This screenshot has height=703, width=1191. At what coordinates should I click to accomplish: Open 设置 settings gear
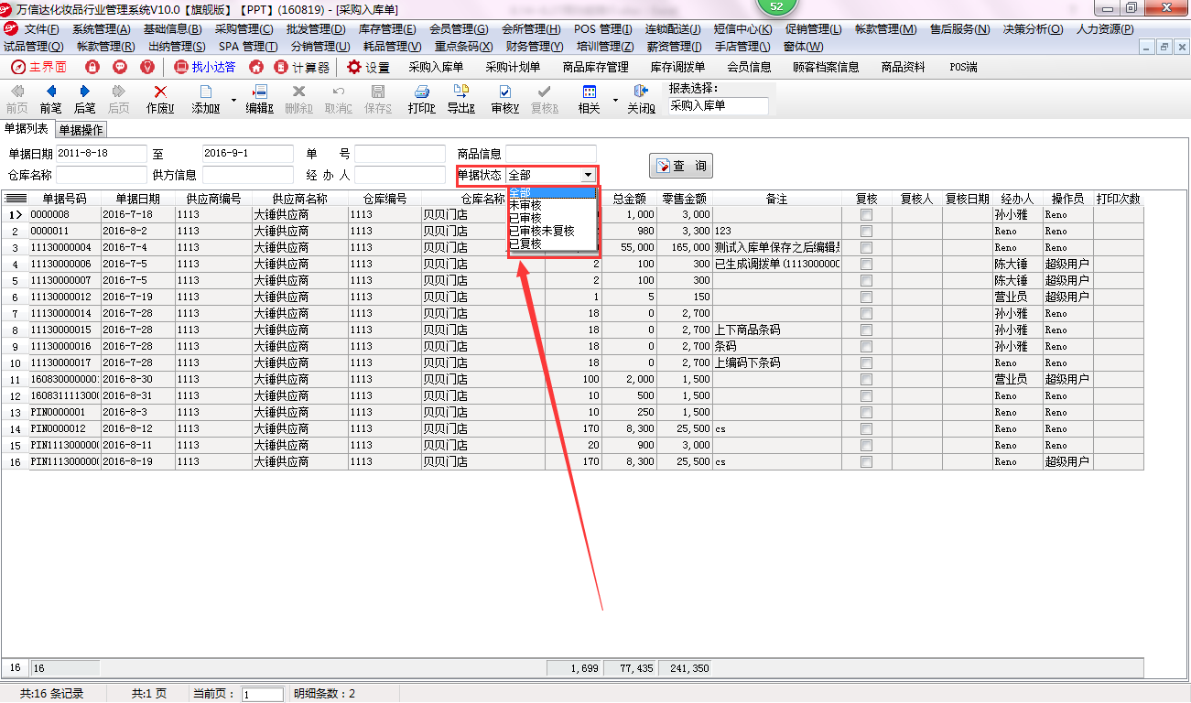click(x=368, y=67)
